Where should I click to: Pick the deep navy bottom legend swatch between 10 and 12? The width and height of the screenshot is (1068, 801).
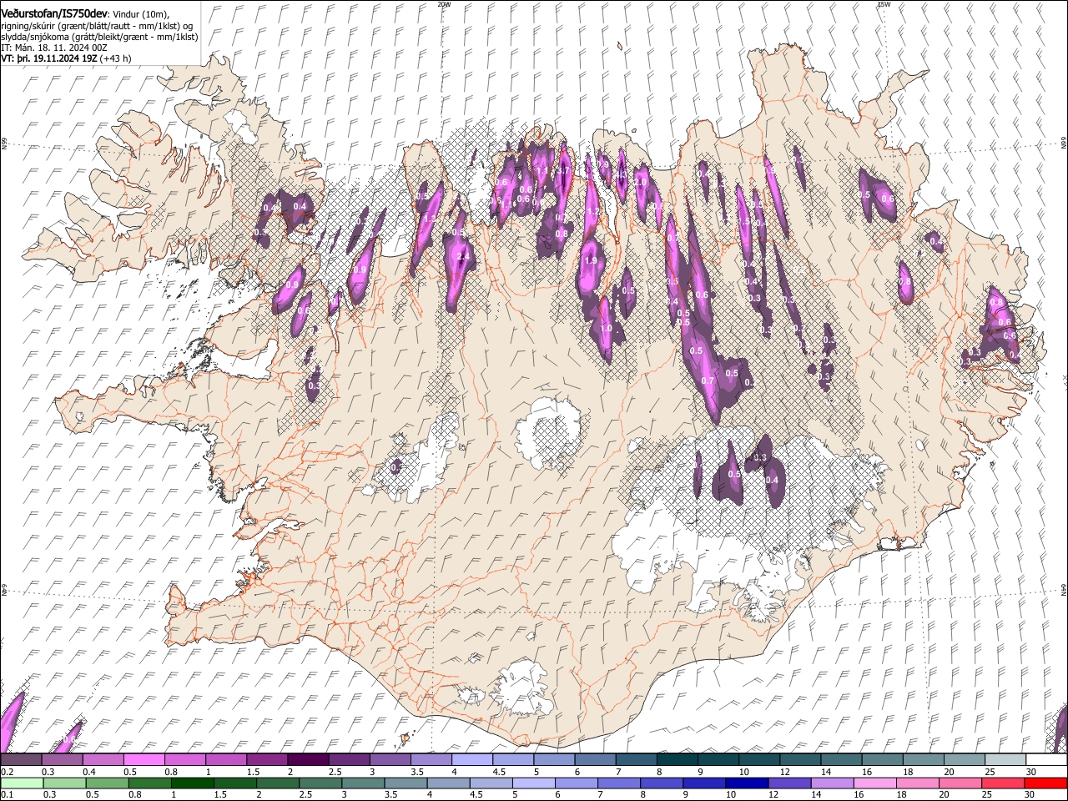(748, 783)
